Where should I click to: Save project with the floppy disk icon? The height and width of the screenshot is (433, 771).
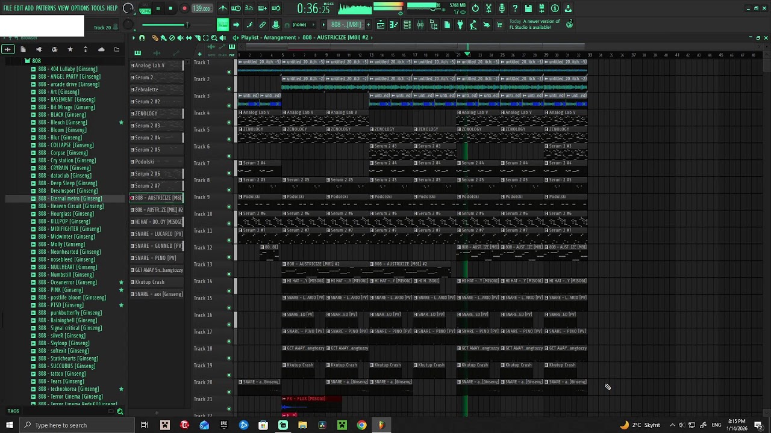point(528,8)
